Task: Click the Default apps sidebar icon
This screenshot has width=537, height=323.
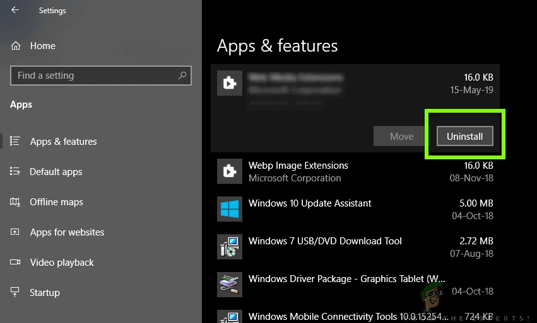Action: pos(15,171)
